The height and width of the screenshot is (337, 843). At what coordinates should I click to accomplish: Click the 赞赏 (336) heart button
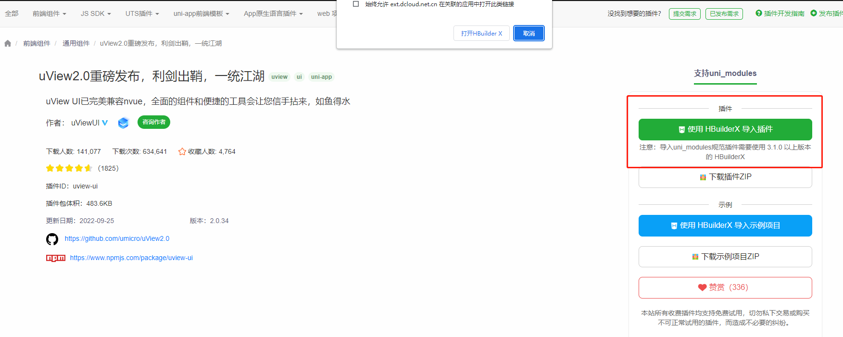coord(725,287)
